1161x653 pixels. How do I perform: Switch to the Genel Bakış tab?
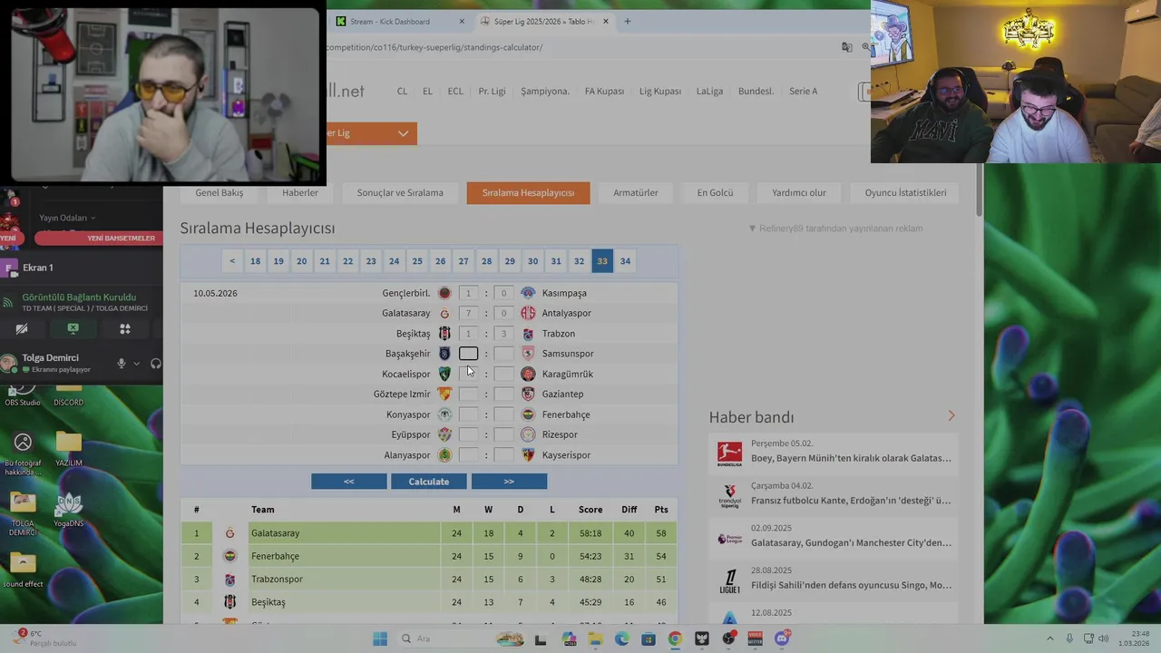click(x=219, y=192)
